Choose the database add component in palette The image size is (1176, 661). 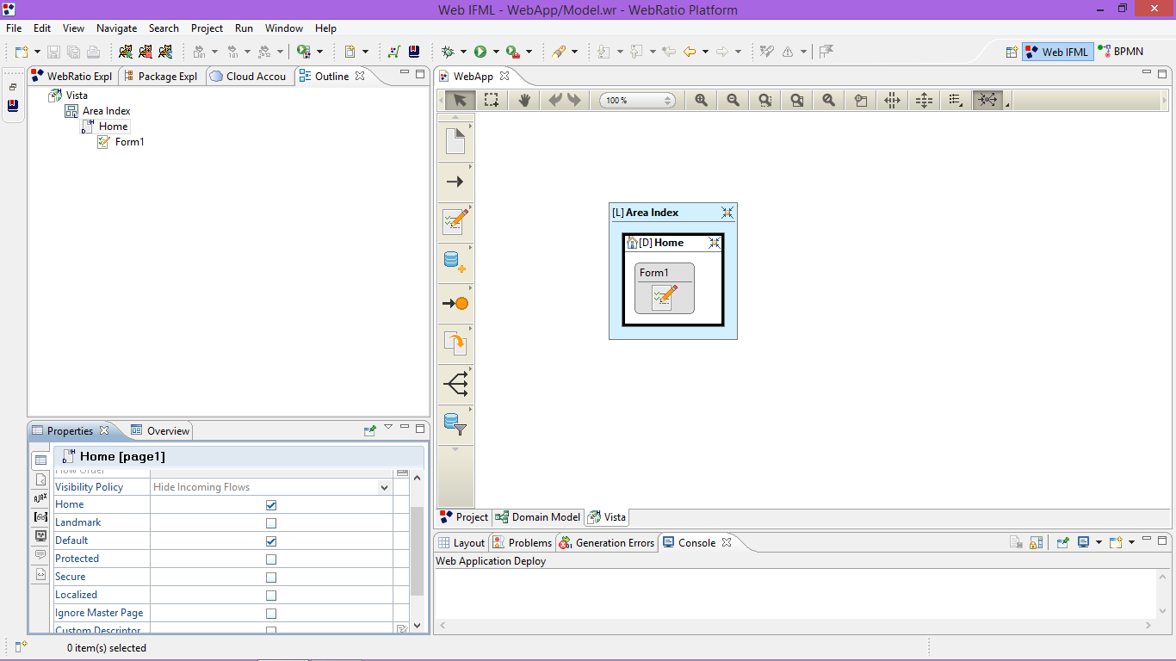click(455, 262)
